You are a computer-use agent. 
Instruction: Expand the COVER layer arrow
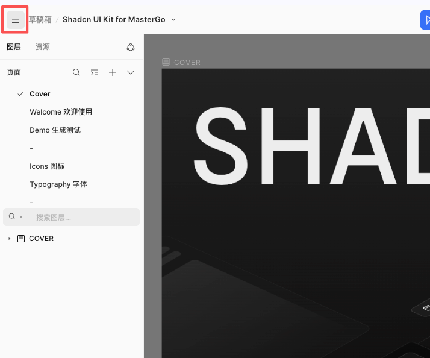(x=9, y=239)
